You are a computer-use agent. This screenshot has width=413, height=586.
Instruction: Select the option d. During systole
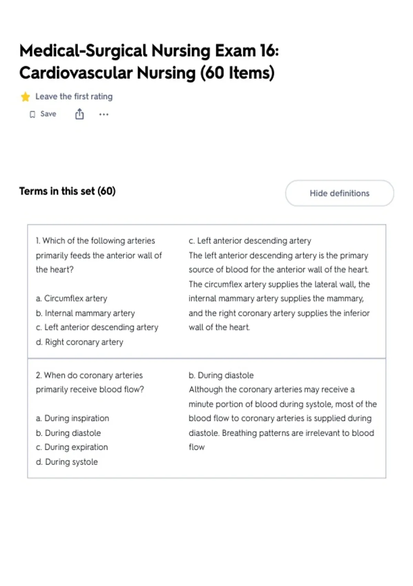67,462
